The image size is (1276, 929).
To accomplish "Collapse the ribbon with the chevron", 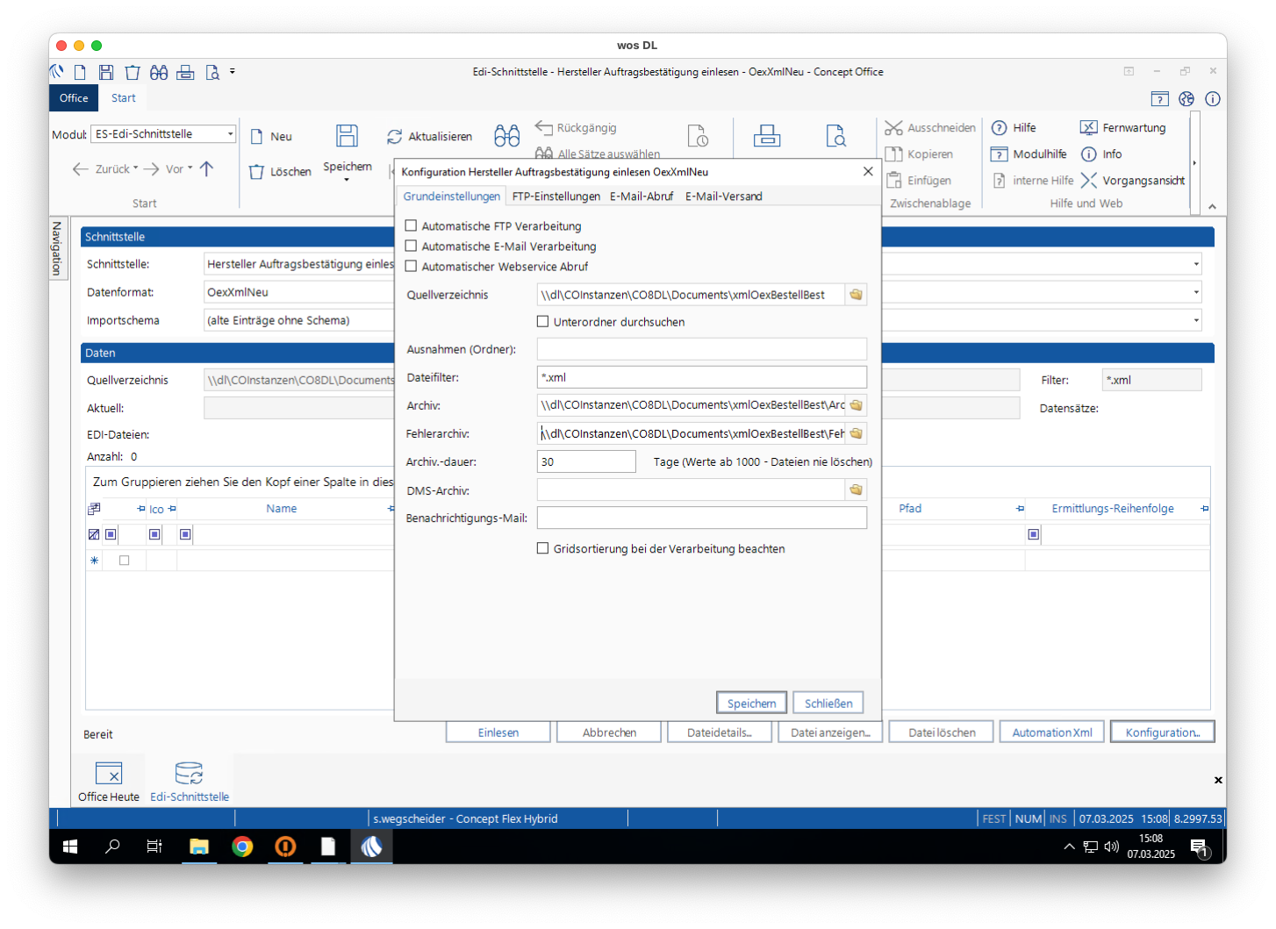I will (x=1212, y=207).
